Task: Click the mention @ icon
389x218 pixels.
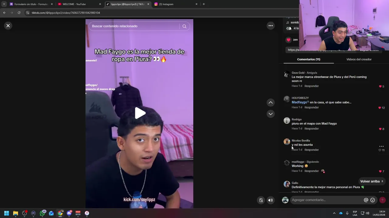Action: coord(366,200)
